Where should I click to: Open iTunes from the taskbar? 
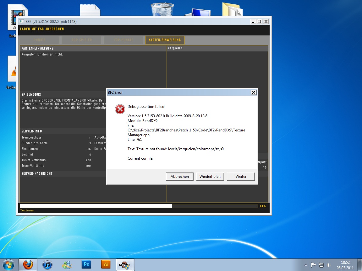(x=47, y=264)
